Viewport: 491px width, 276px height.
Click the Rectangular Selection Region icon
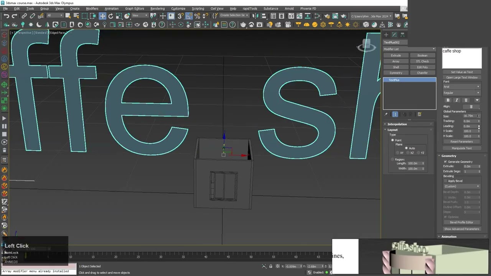[x=84, y=16]
